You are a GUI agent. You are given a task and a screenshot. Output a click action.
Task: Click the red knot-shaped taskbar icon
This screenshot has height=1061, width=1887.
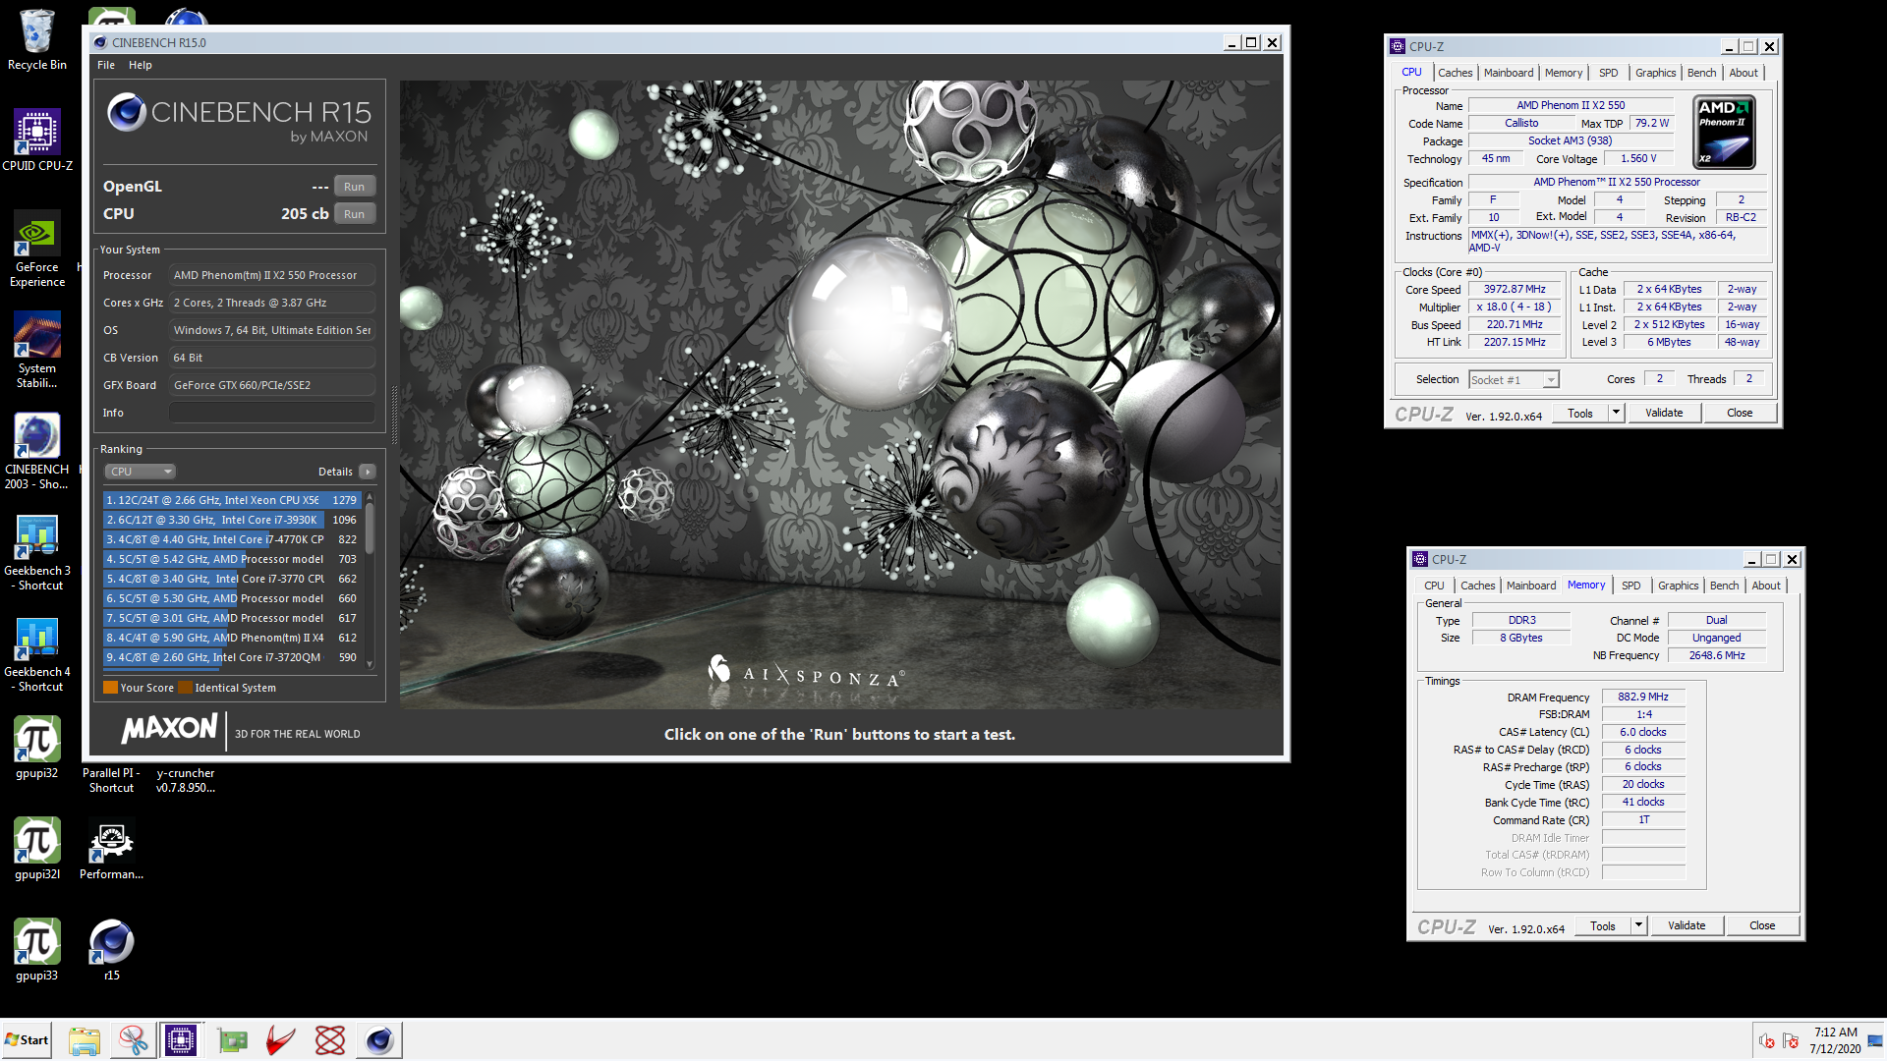(x=330, y=1039)
